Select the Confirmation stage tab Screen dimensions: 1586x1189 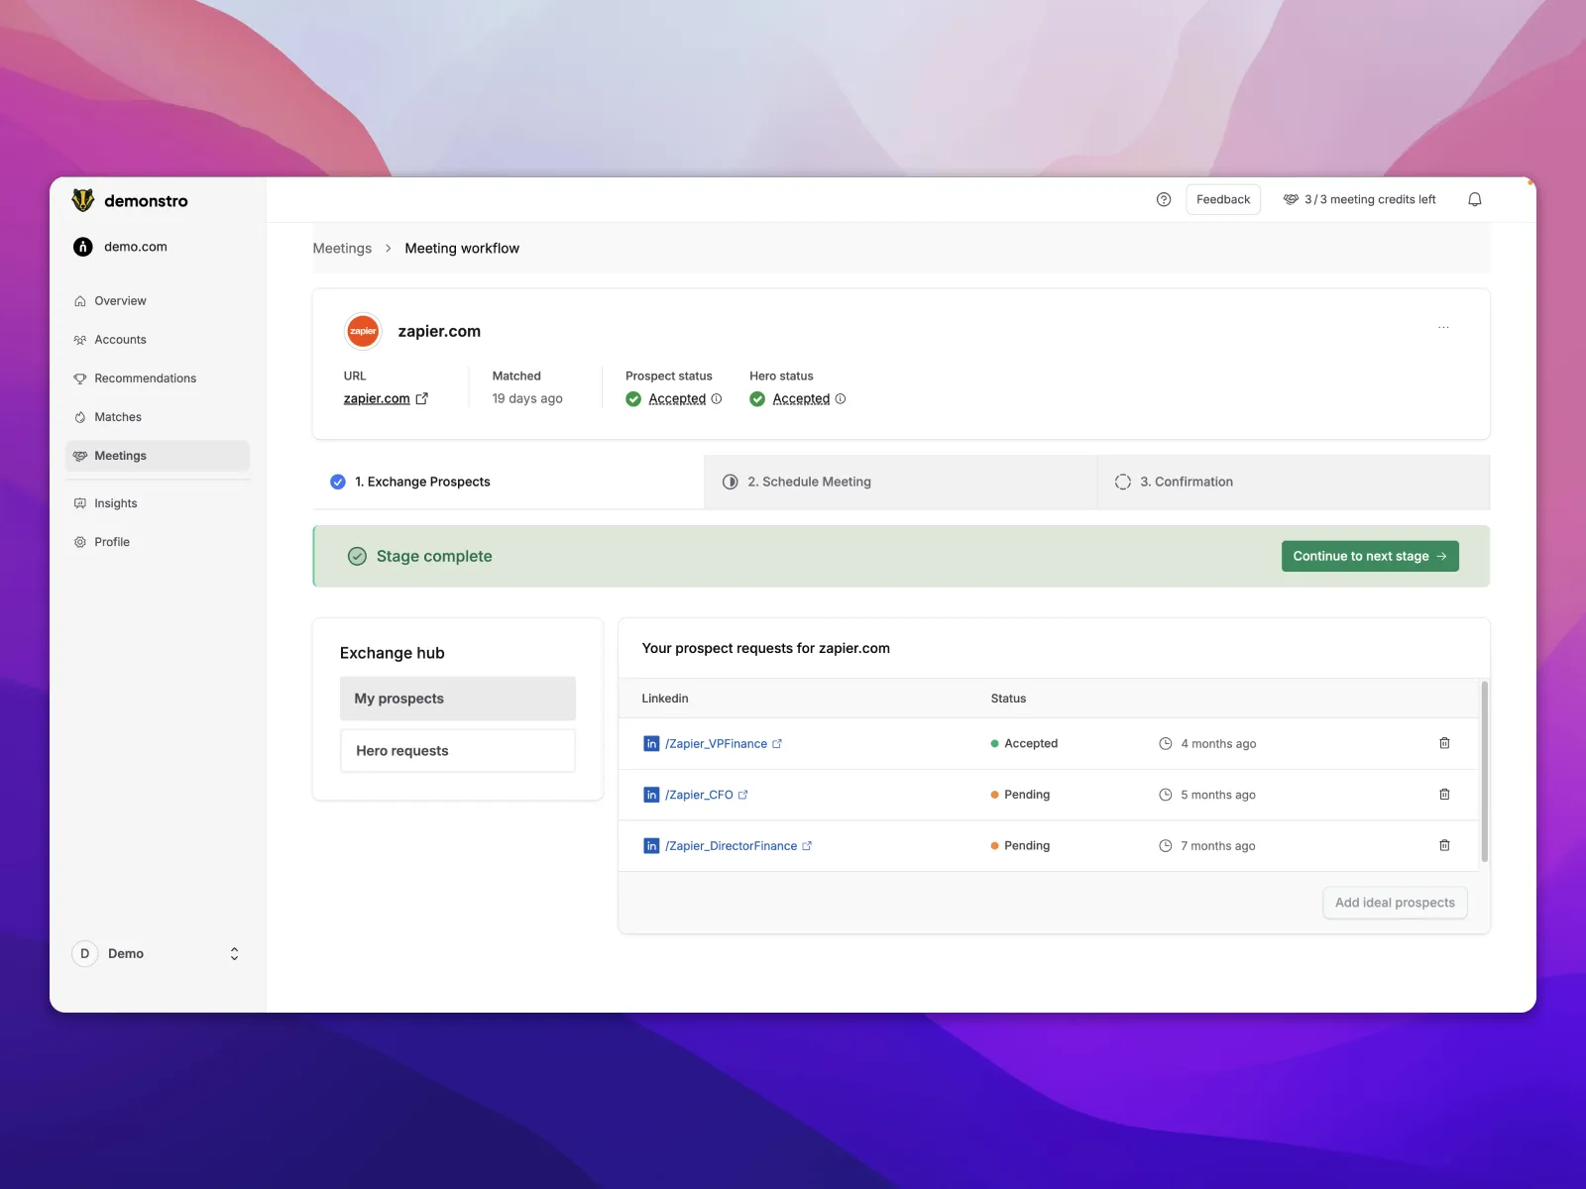click(x=1186, y=482)
